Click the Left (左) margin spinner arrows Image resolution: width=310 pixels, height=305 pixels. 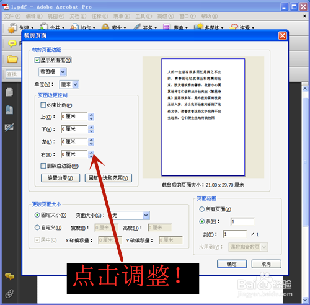coord(91,142)
